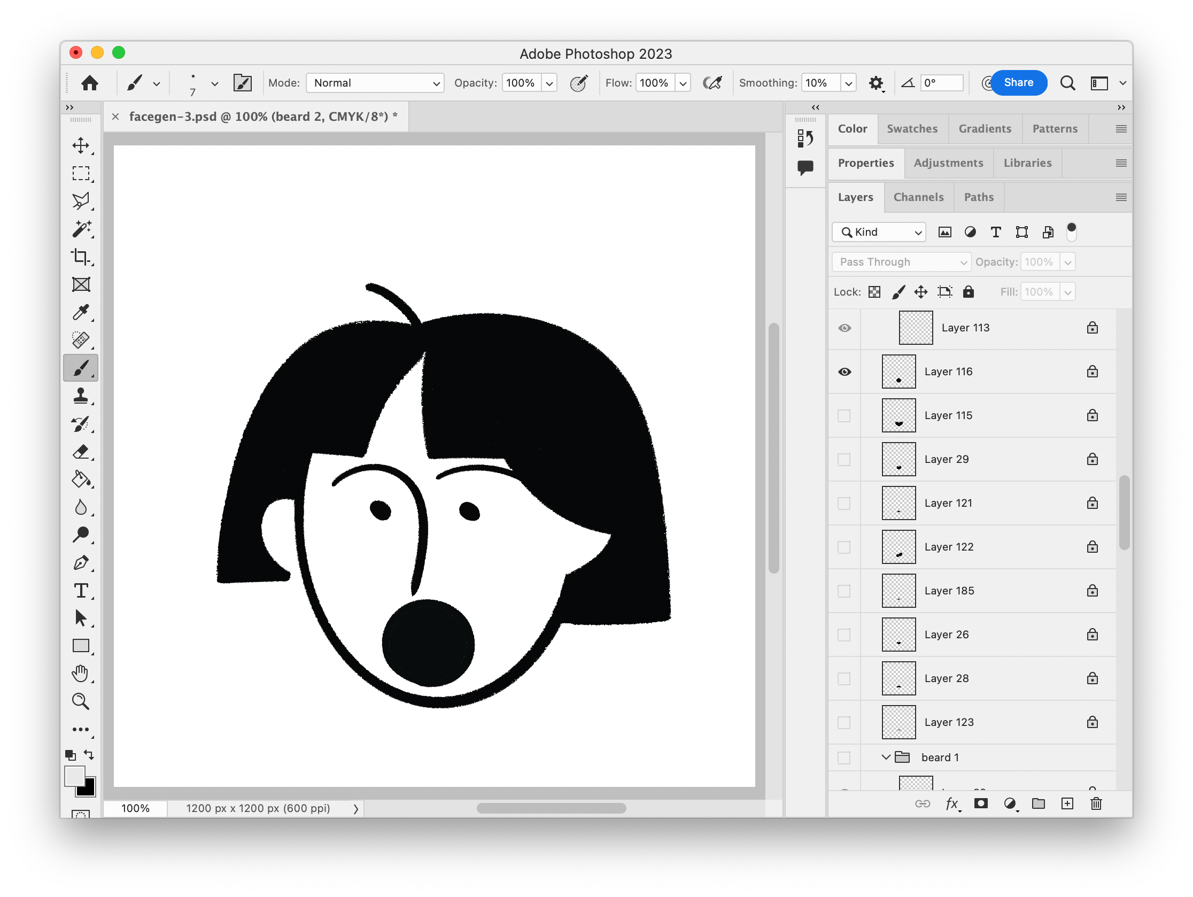The image size is (1193, 897).
Task: Switch to the Channels tab
Action: coord(918,197)
